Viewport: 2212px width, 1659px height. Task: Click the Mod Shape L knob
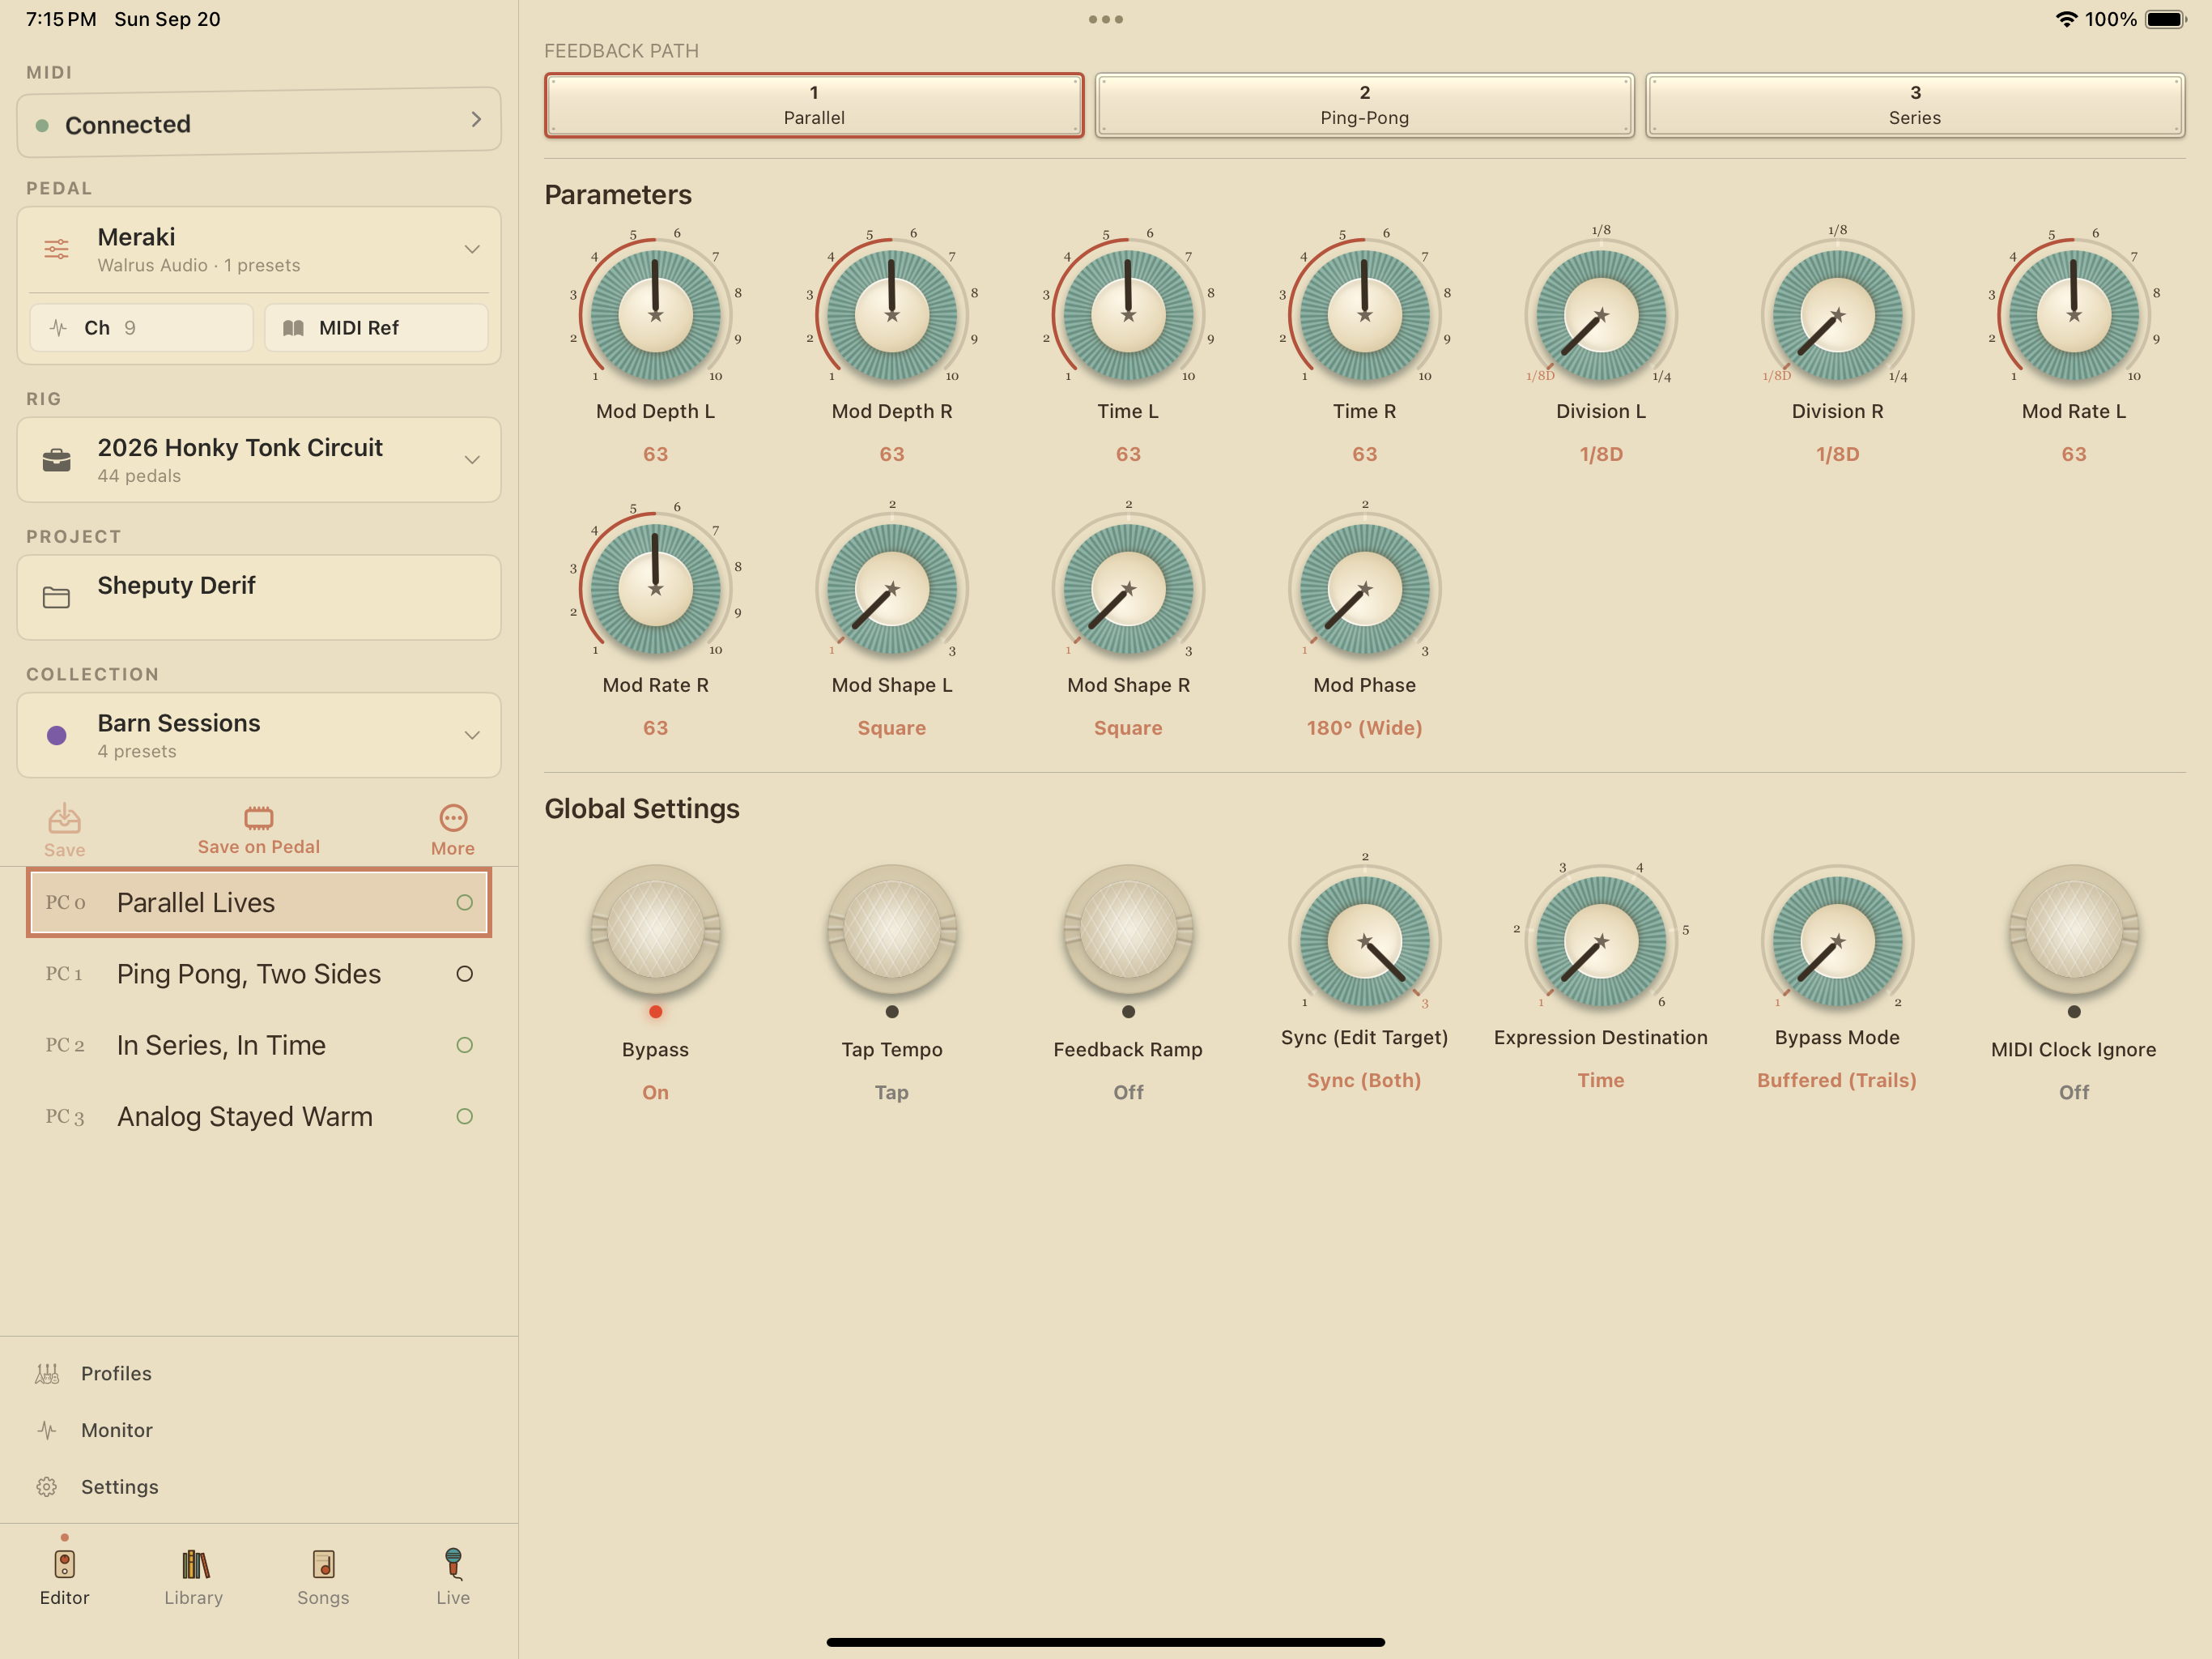[892, 588]
